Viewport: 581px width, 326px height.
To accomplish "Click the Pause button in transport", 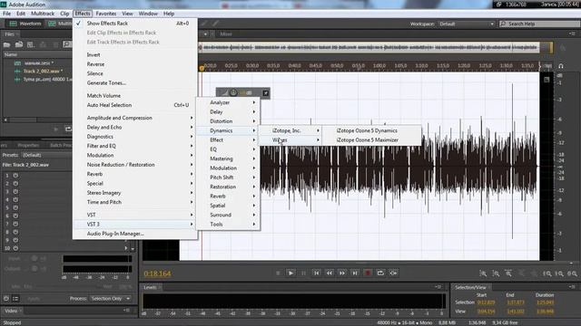I will coord(303,273).
